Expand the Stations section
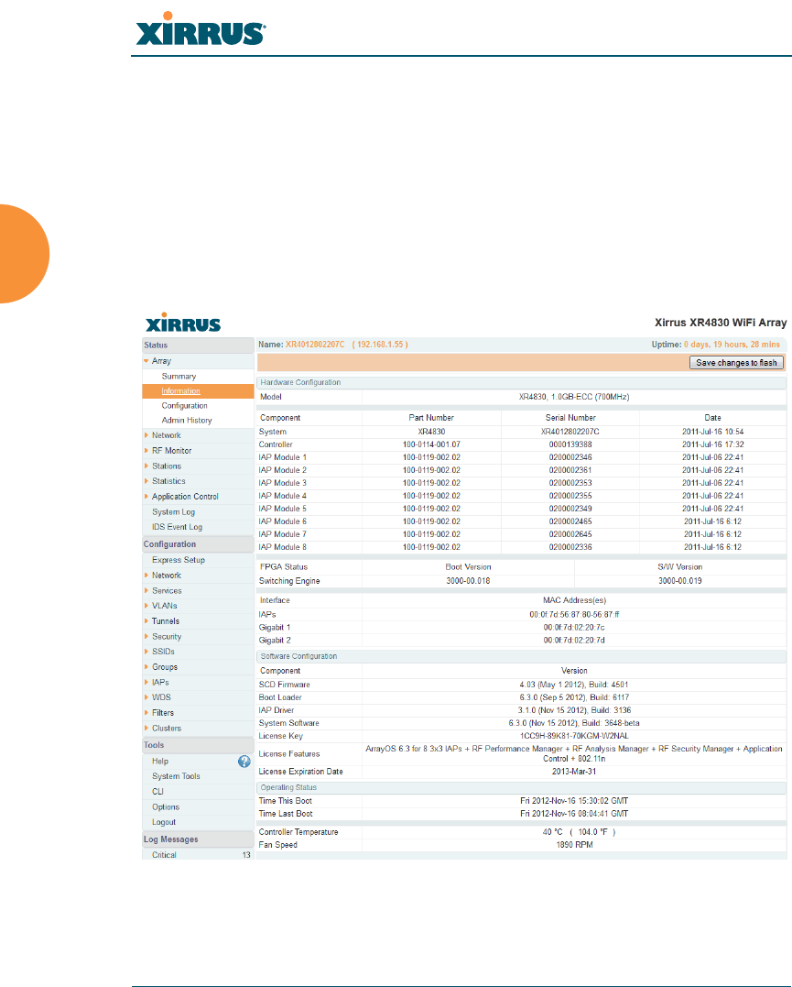Screen dimensions: 792x987 point(146,466)
